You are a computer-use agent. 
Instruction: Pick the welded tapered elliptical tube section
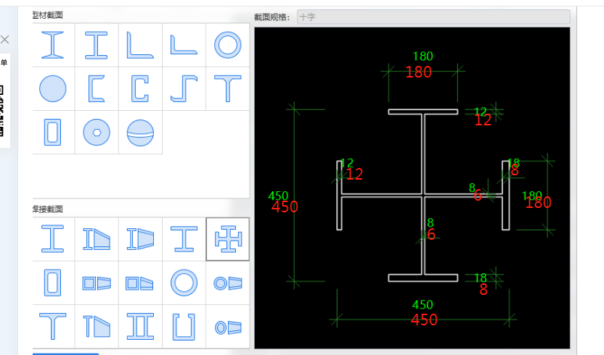(x=228, y=327)
